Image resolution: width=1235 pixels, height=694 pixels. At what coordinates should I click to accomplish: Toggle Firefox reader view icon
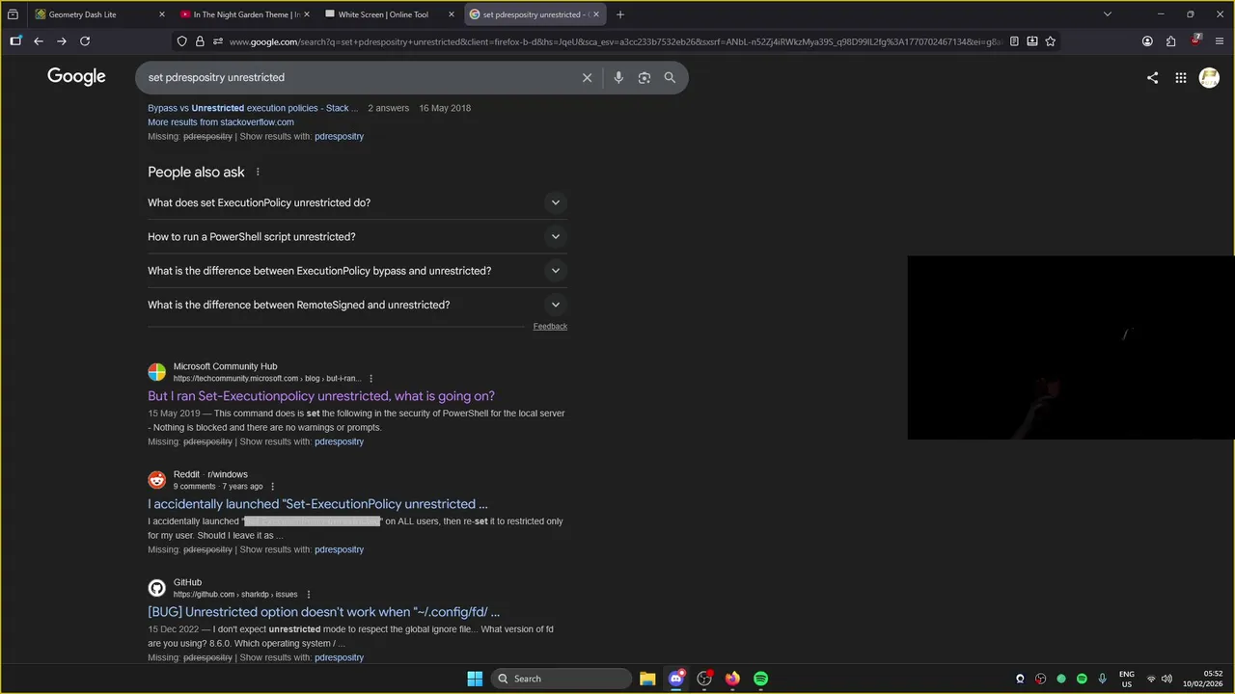pos(1014,41)
